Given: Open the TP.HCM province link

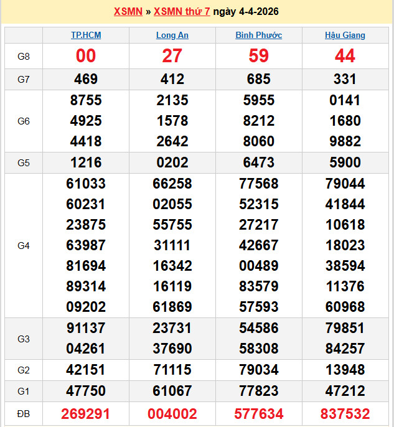Looking at the screenshot, I should click(86, 35).
